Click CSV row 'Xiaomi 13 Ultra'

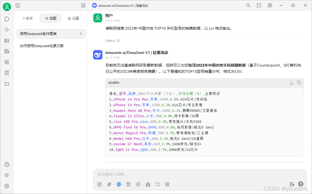154,116
